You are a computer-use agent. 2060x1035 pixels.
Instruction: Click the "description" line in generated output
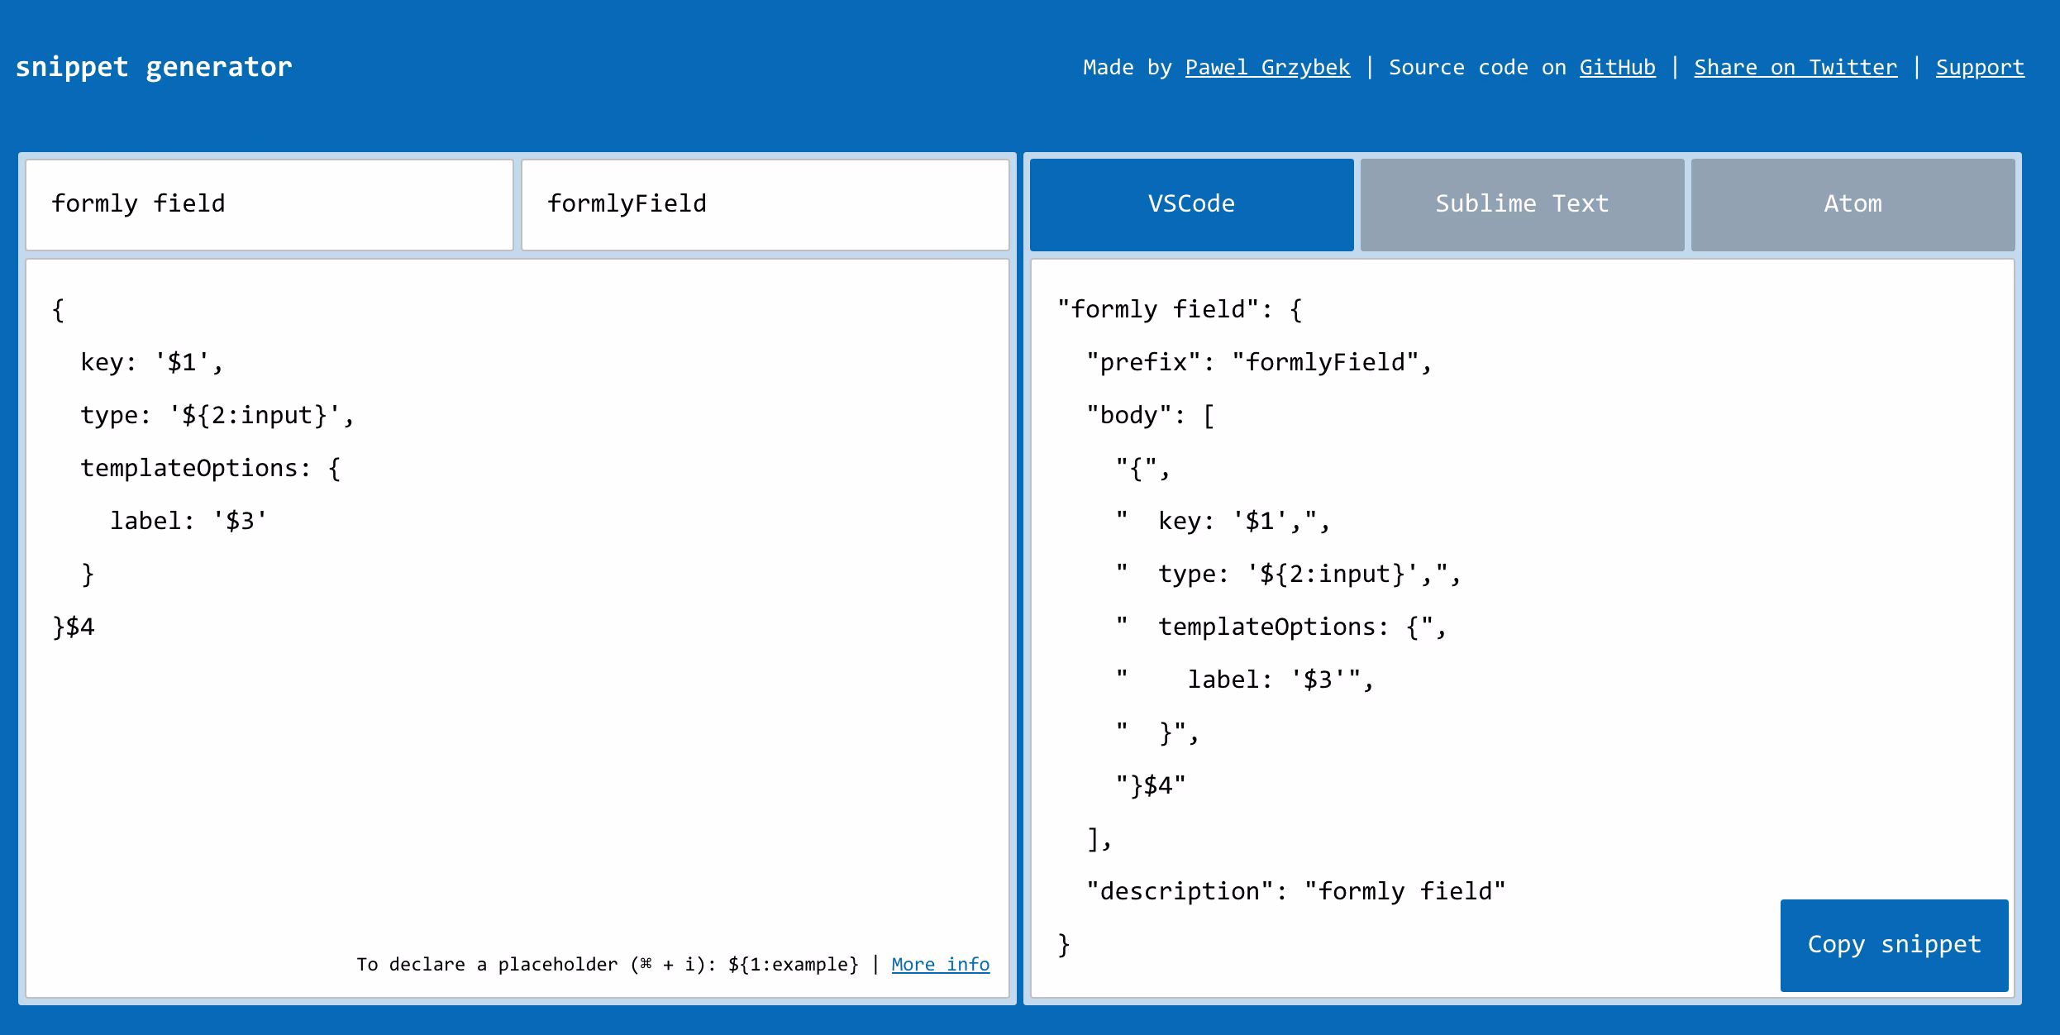pyautogui.click(x=1295, y=892)
